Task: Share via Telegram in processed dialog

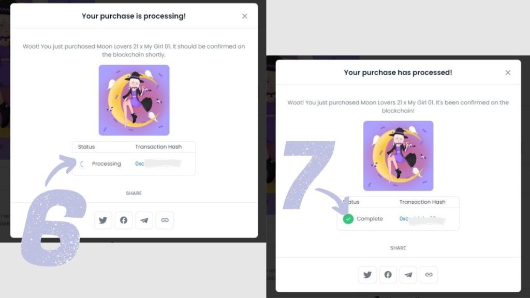Action: [408, 275]
